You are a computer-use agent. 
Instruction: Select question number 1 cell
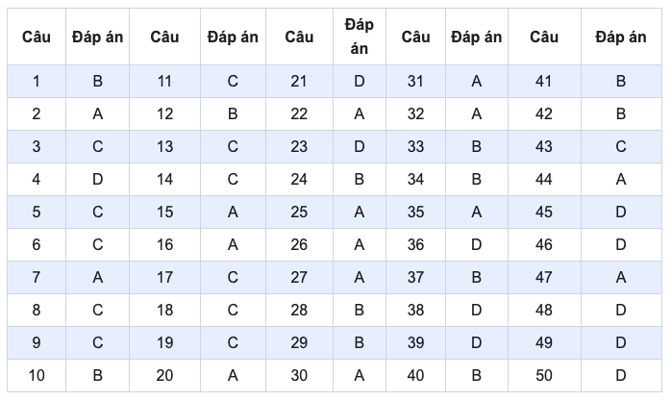37,82
